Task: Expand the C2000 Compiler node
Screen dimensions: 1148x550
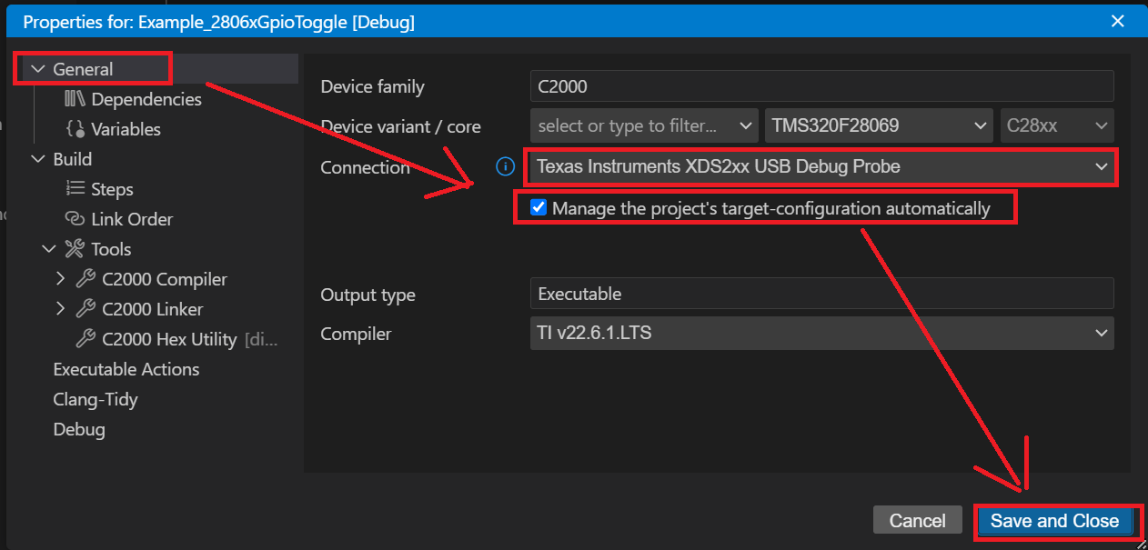Action: click(x=61, y=279)
